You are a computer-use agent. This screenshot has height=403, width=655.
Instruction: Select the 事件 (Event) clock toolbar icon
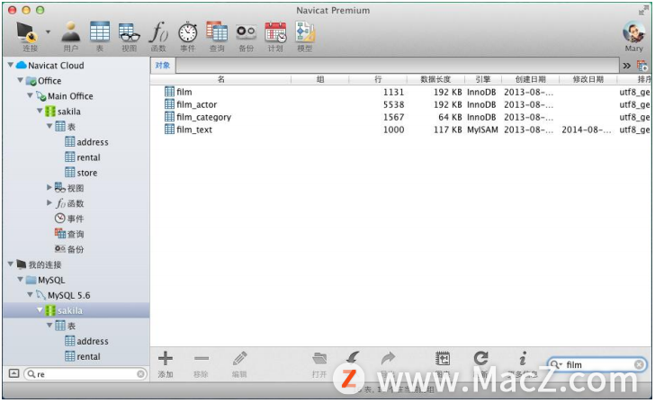(x=187, y=32)
